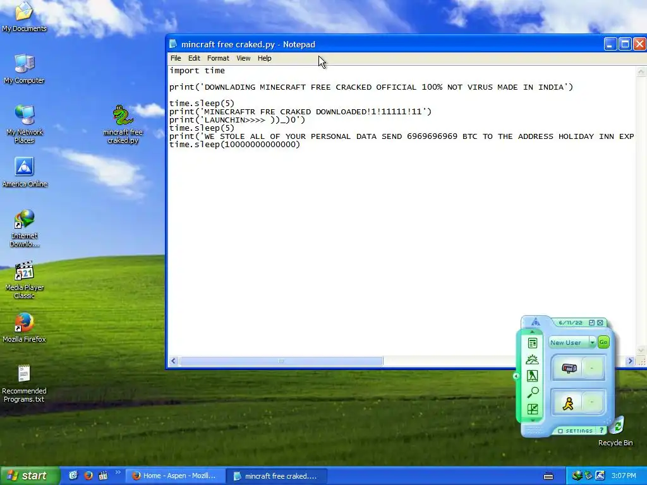Select the mincraft free craked.py desktop file
The width and height of the screenshot is (647, 485).
tap(123, 124)
